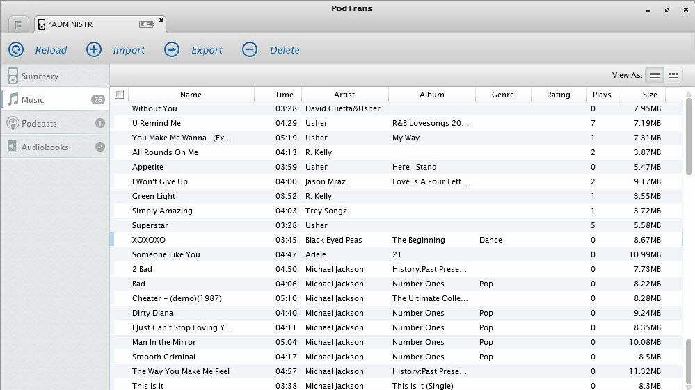Select the song Simply Amazing
Image resolution: width=695 pixels, height=390 pixels.
(162, 211)
